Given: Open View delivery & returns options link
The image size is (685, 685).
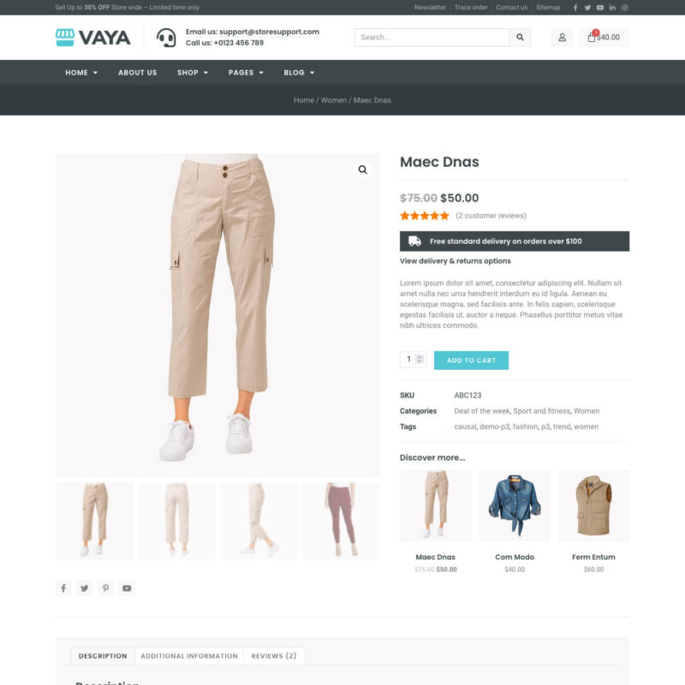Looking at the screenshot, I should [456, 261].
